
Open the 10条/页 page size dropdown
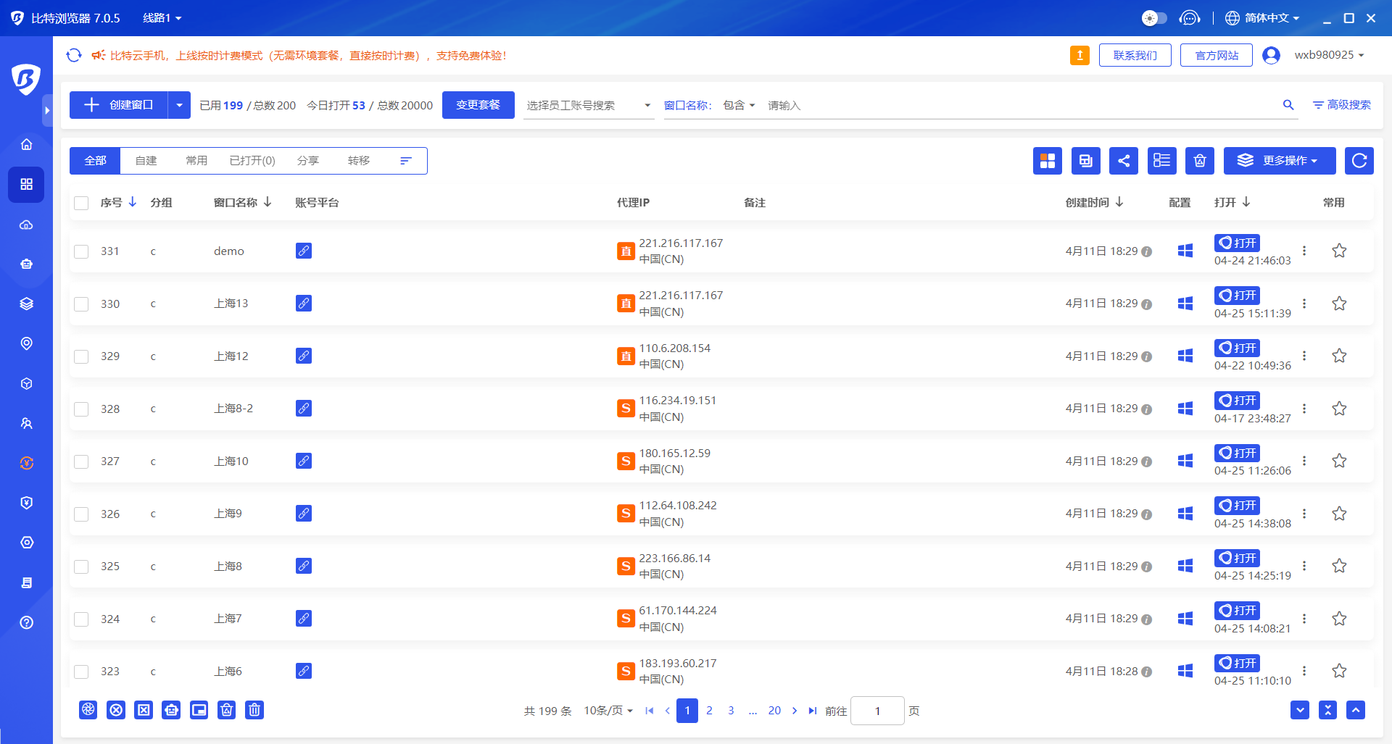click(608, 711)
